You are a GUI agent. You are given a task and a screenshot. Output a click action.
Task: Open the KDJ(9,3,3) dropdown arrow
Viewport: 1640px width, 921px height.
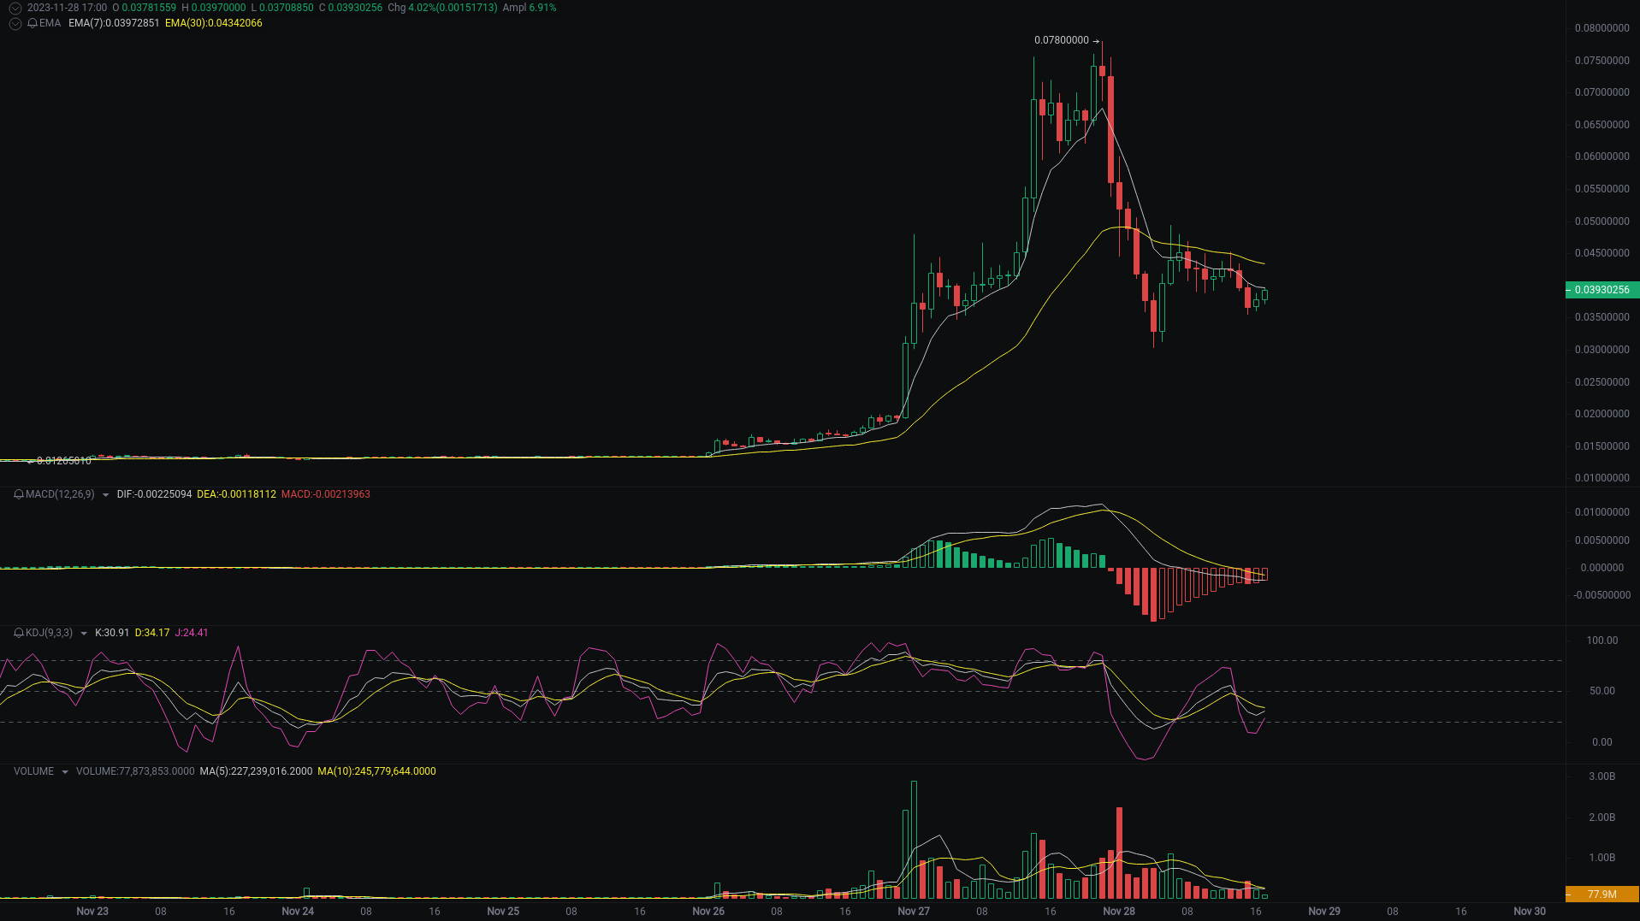click(83, 634)
